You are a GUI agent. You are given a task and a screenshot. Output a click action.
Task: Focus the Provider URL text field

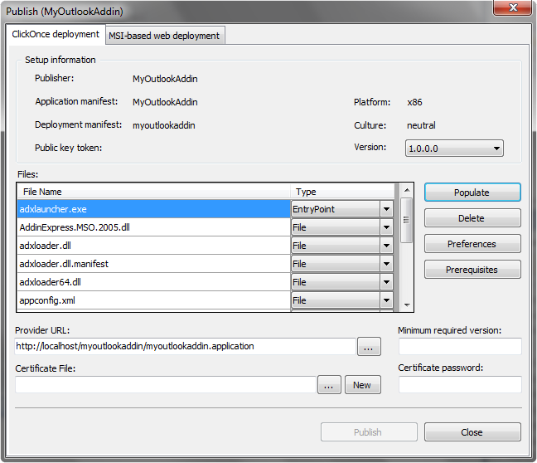(186, 346)
